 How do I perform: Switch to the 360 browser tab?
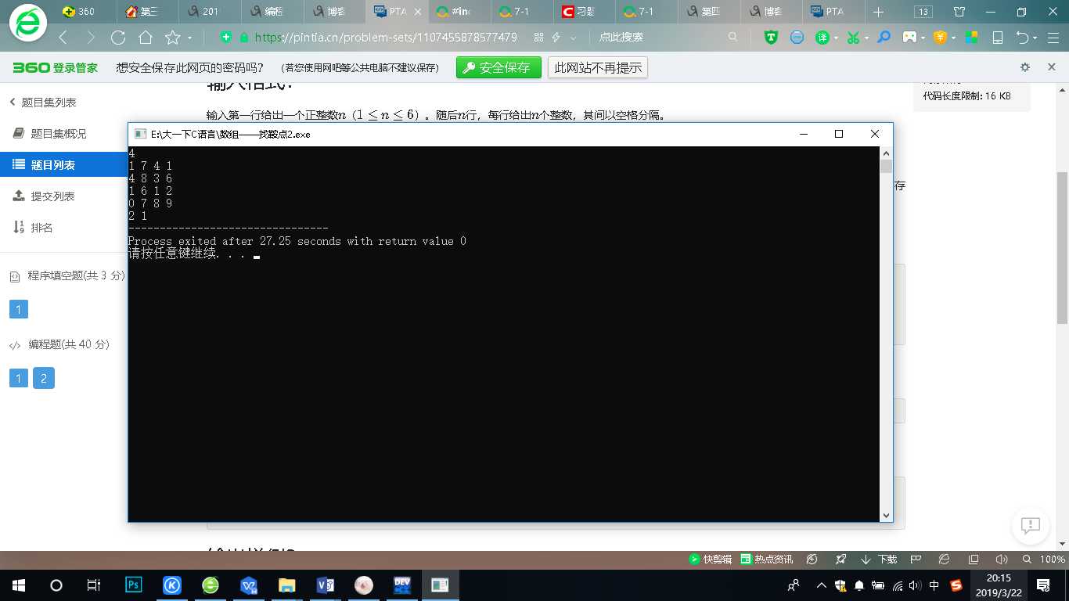tap(85, 12)
